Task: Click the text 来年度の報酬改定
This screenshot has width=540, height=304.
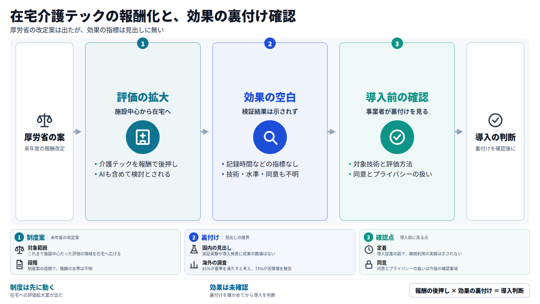Action: (x=45, y=149)
